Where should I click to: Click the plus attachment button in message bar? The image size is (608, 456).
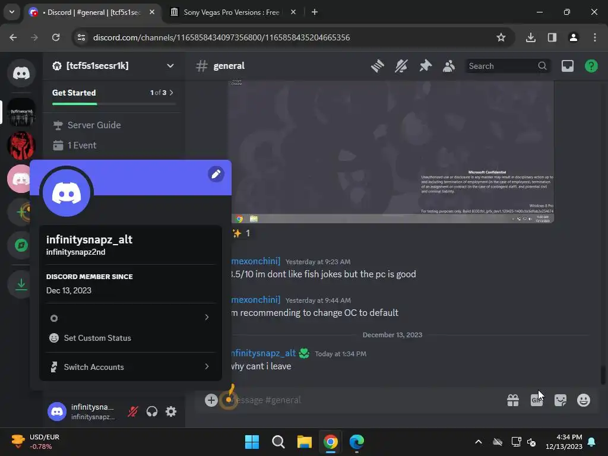point(211,400)
